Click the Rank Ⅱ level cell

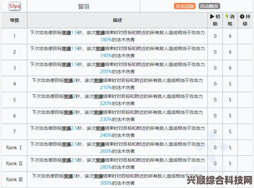(14, 164)
